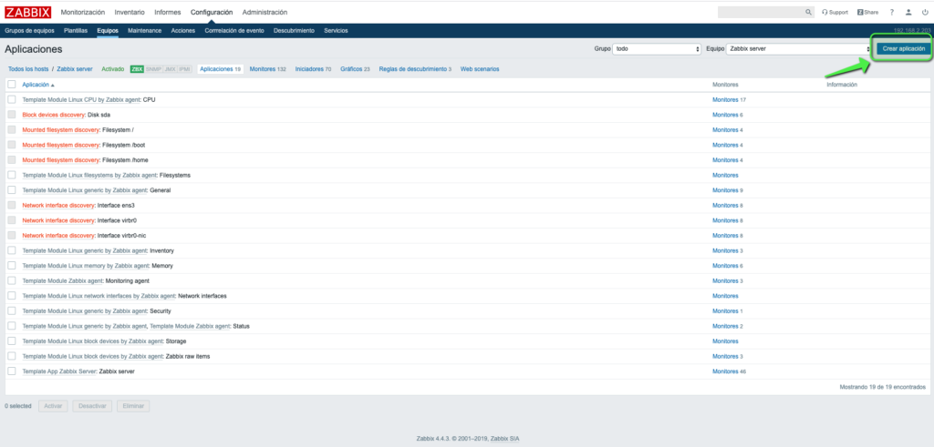Check the Monitoring agent application checkbox
Image resolution: width=934 pixels, height=447 pixels.
pyautogui.click(x=12, y=280)
